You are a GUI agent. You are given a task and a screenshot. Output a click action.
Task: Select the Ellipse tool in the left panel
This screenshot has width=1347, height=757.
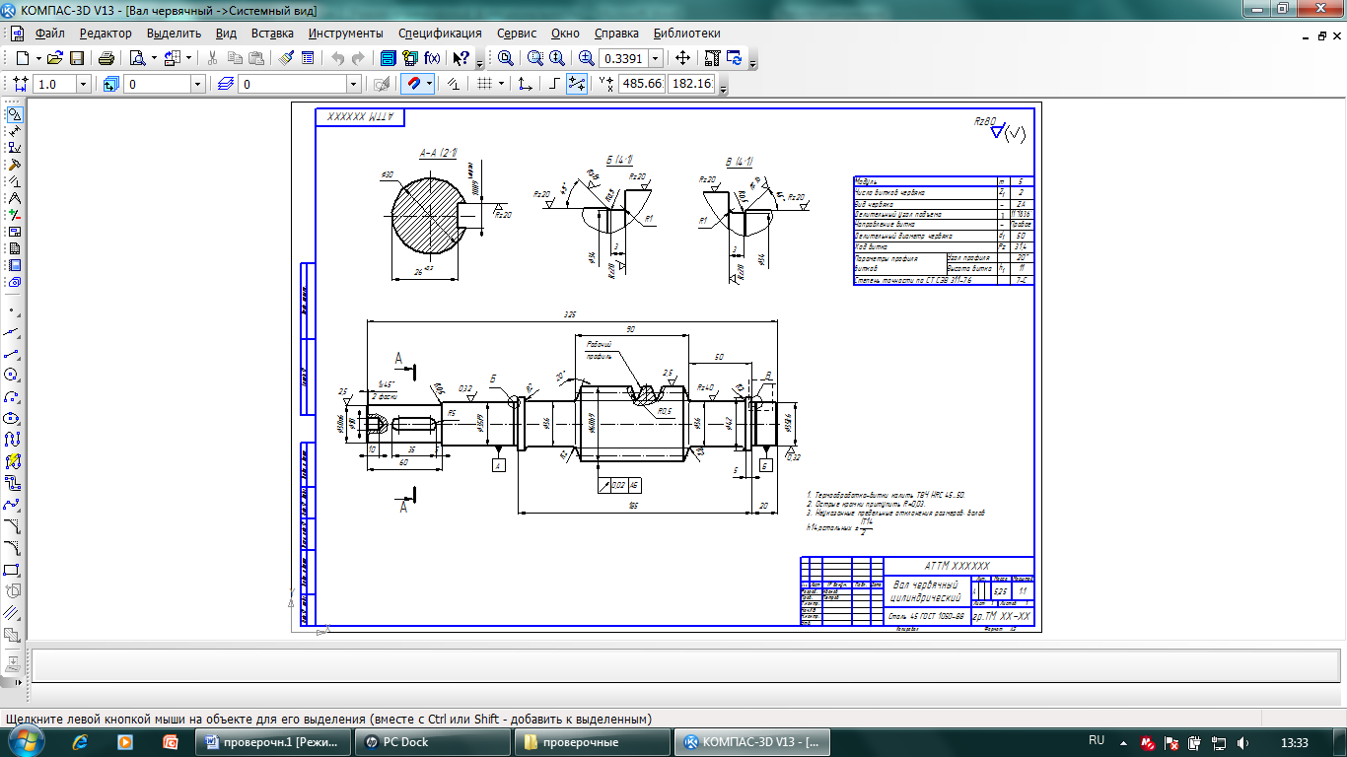pos(13,418)
